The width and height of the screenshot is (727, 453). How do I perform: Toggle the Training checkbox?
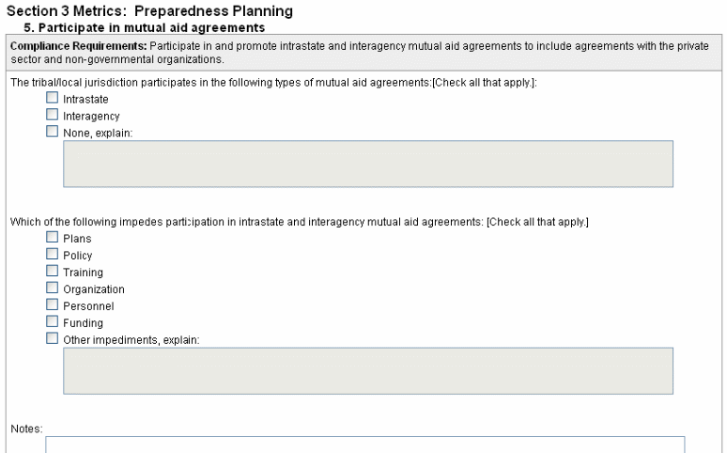pyautogui.click(x=52, y=272)
